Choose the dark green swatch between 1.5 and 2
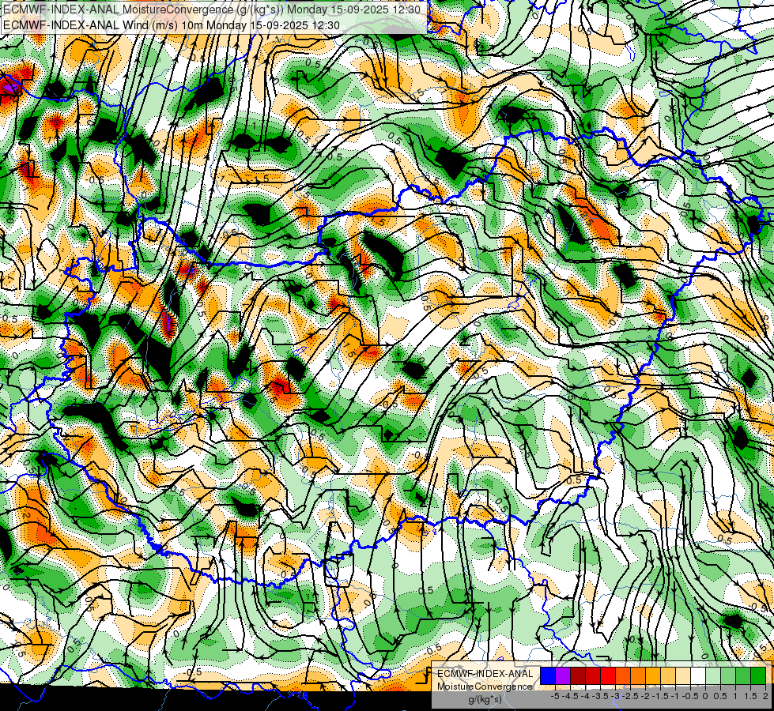The height and width of the screenshot is (711, 774). pyautogui.click(x=758, y=676)
